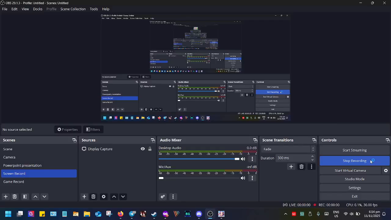The height and width of the screenshot is (220, 391).
Task: Open the Docks menu
Action: (x=38, y=9)
